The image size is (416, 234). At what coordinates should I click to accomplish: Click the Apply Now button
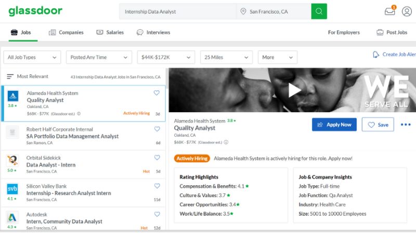(334, 124)
